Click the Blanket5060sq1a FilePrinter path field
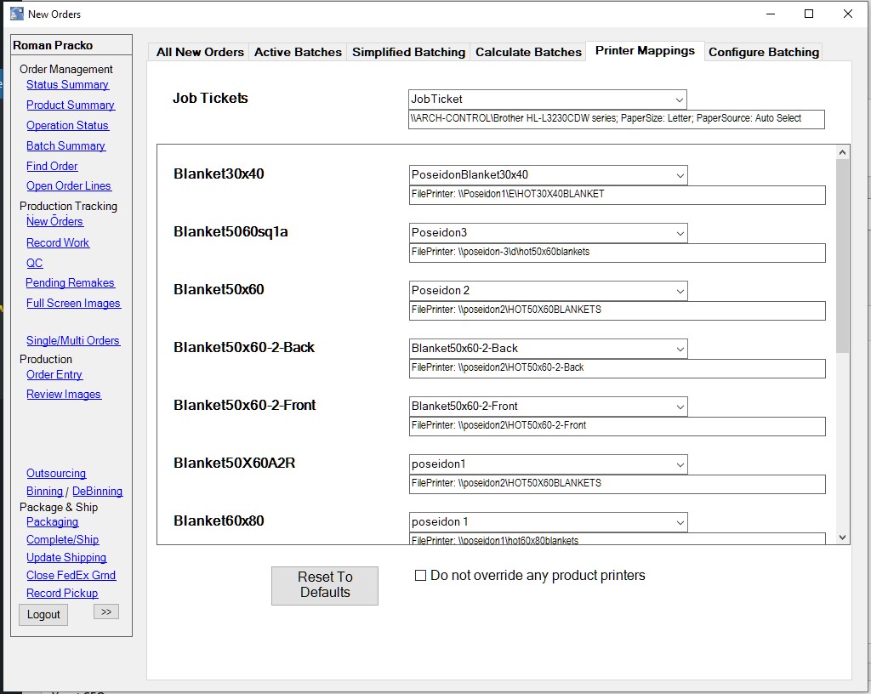This screenshot has width=871, height=694. point(617,253)
